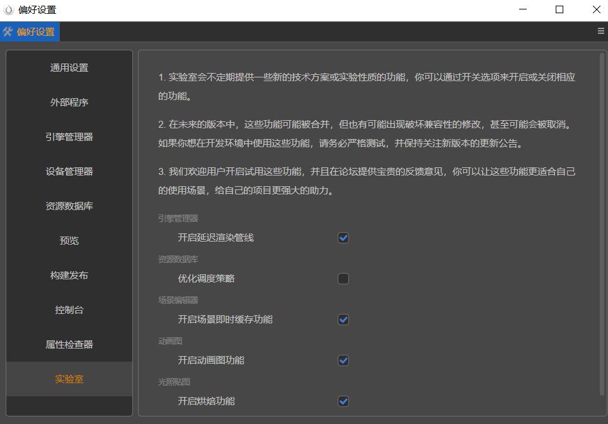Go to 资源数据库 preferences

coord(69,206)
